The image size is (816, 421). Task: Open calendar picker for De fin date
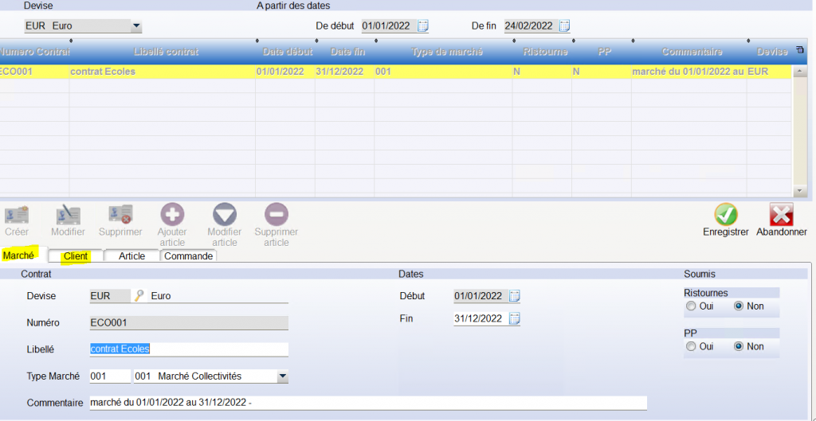coord(564,25)
